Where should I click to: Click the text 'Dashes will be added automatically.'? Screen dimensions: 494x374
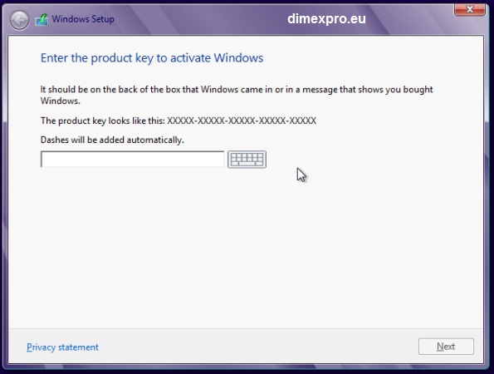[x=112, y=140]
